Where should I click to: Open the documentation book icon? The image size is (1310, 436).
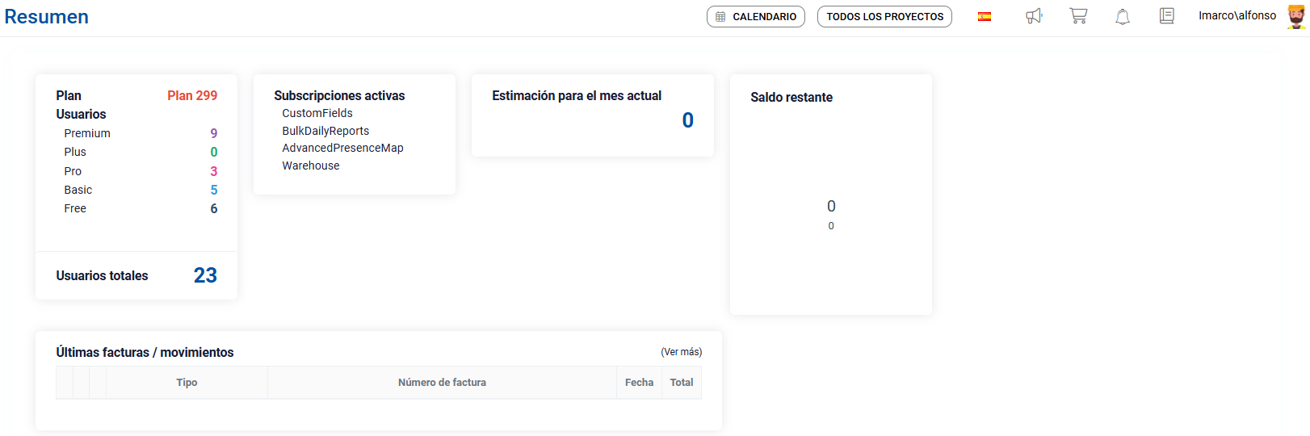[x=1166, y=16]
